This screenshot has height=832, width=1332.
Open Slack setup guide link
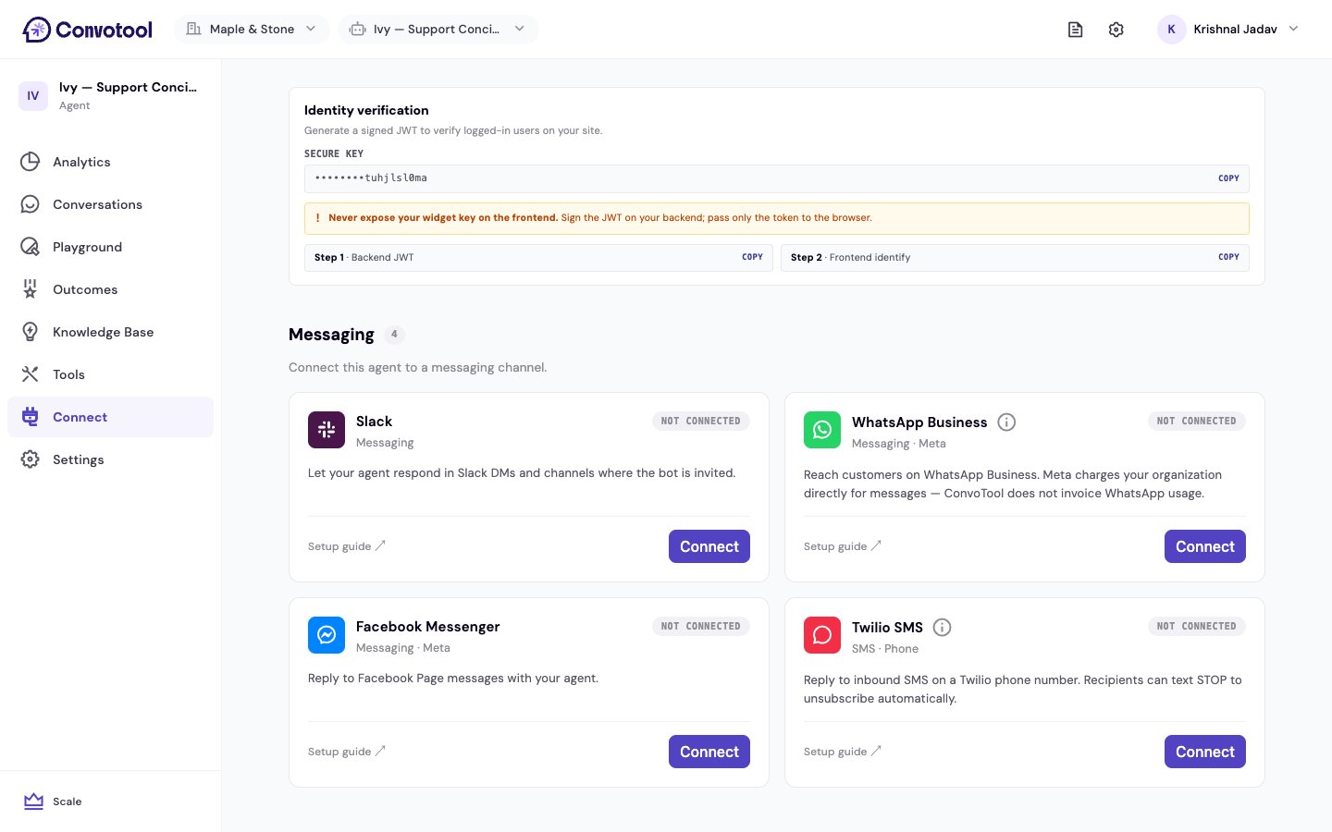pos(347,546)
